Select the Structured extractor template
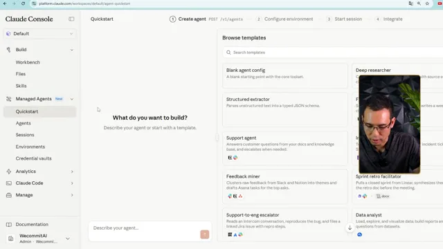The height and width of the screenshot is (249, 443). pos(285,109)
